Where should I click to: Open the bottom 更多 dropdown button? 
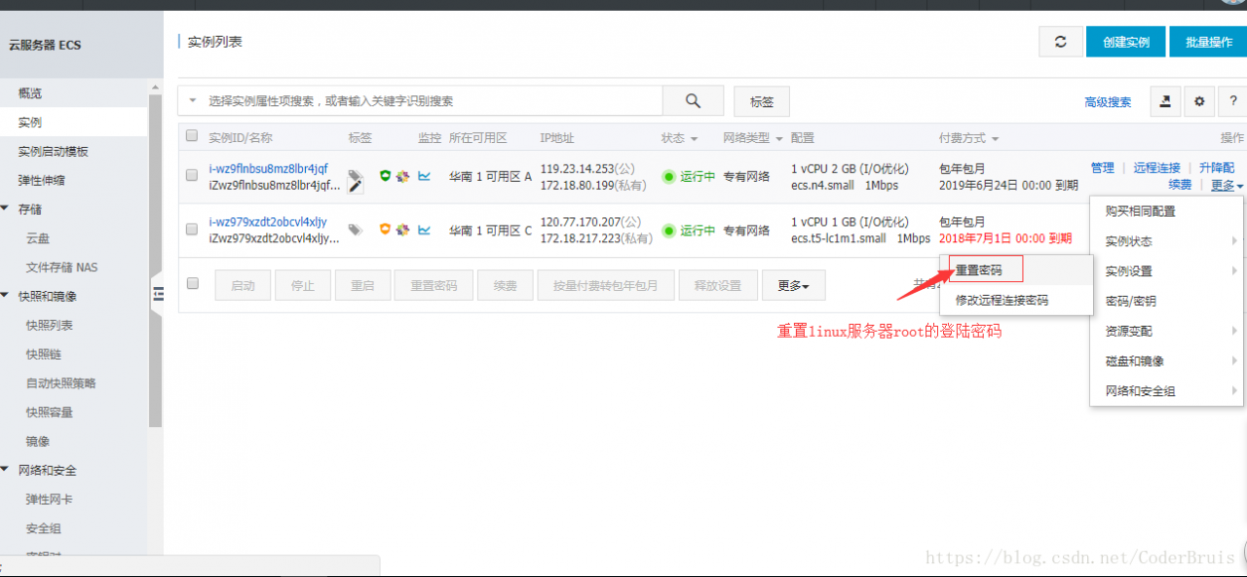[x=794, y=286]
